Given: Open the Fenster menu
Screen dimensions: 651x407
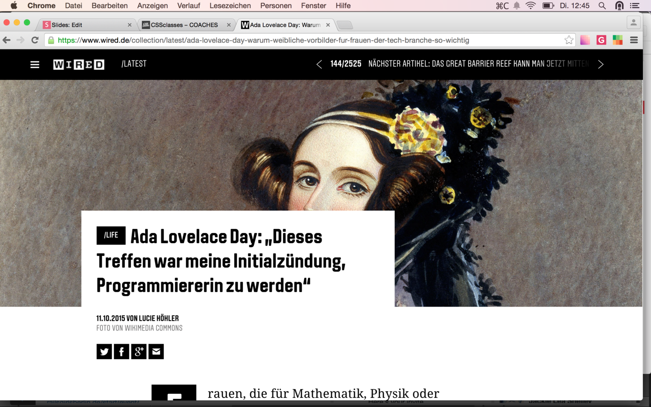Looking at the screenshot, I should coord(313,6).
